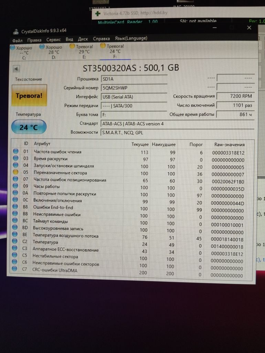Viewport: 265px width, 353px height.
Task: Click the Интерфейс field USB (Serial ATA)
Action: coord(134,97)
